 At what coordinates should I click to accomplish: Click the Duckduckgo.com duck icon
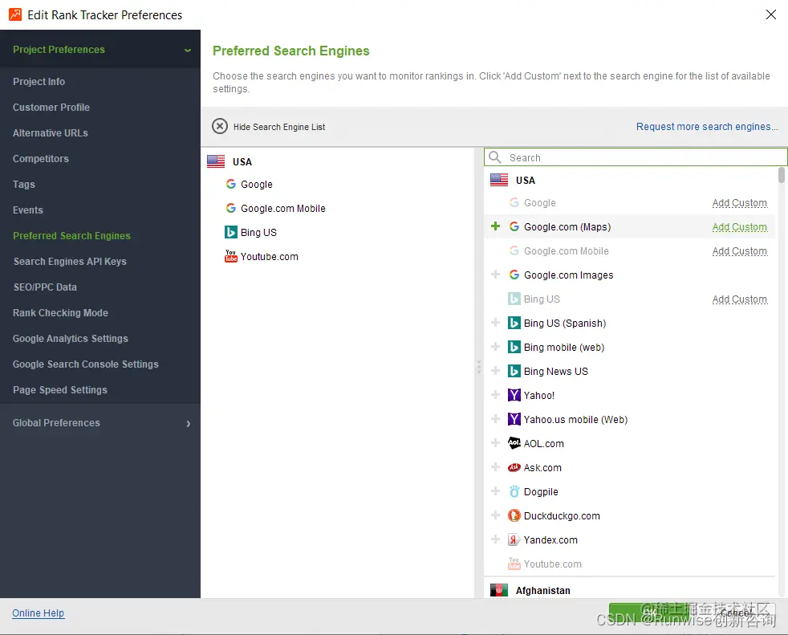[x=514, y=515]
